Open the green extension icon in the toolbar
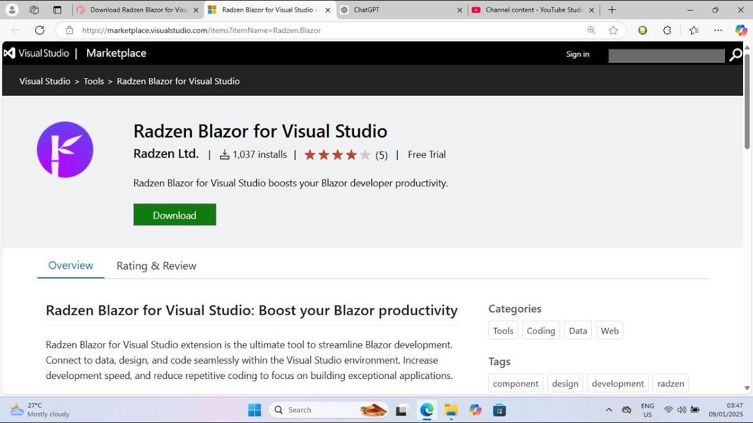The height and width of the screenshot is (423, 753). (643, 31)
